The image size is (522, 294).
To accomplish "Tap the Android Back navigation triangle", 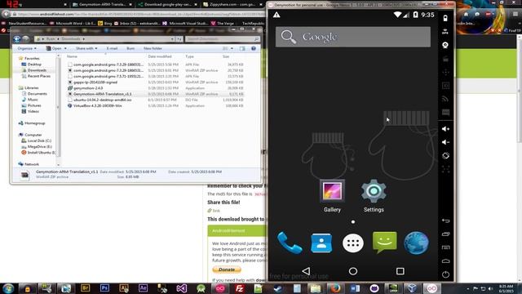I will click(306, 271).
